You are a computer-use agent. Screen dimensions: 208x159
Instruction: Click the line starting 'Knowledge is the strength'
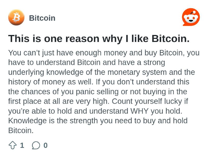click(x=98, y=121)
